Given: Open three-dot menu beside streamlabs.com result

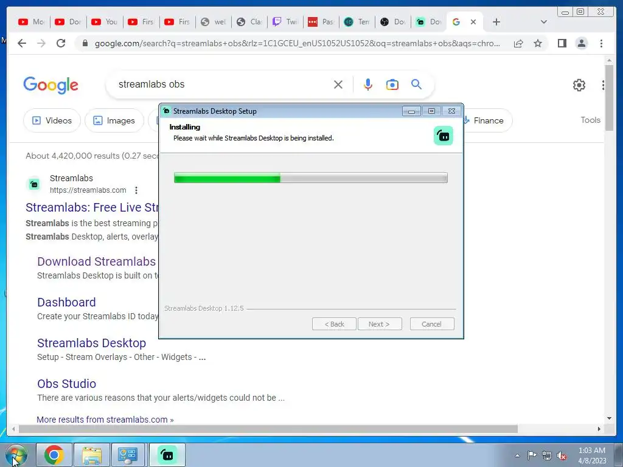Looking at the screenshot, I should (x=136, y=190).
